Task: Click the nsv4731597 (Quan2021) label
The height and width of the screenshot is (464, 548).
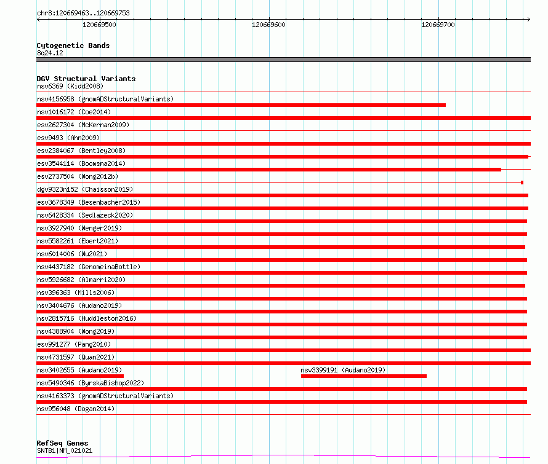Action: (x=76, y=357)
